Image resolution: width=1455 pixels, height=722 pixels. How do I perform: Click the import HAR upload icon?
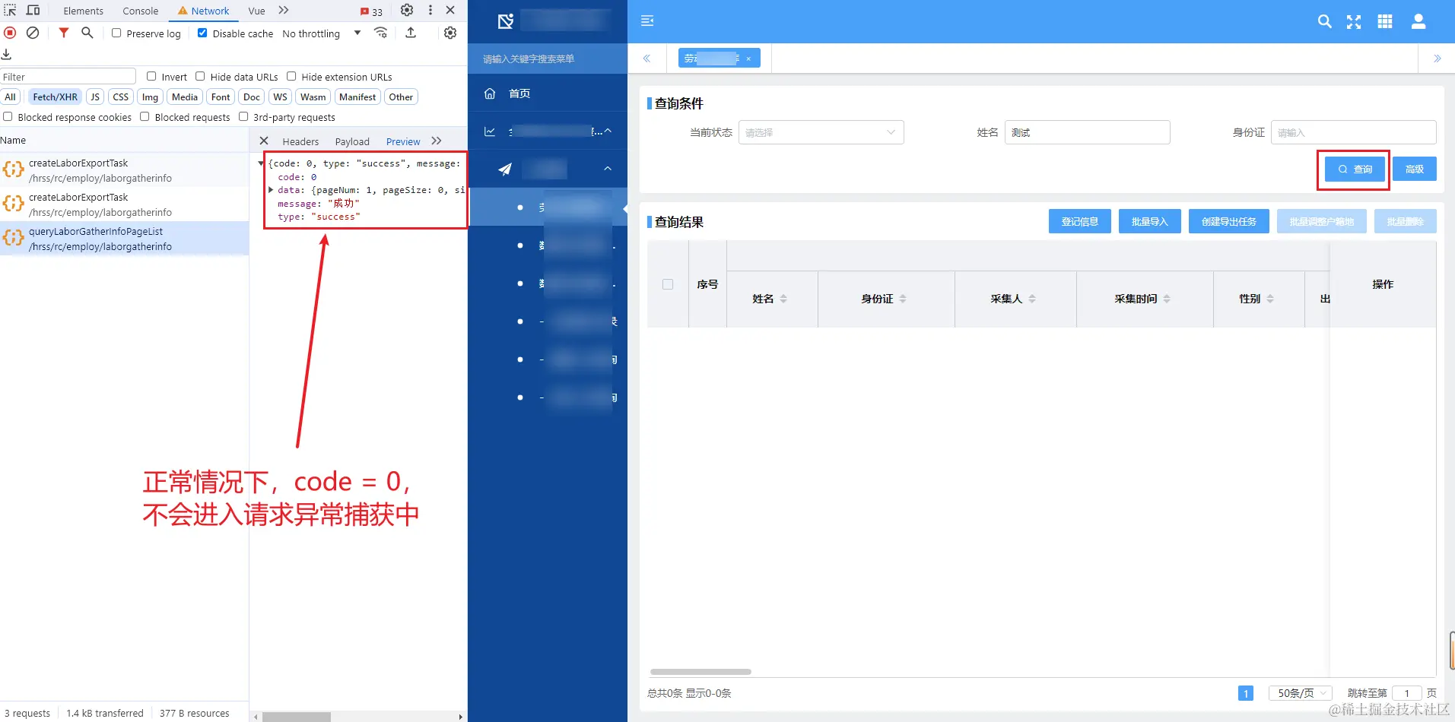click(x=411, y=33)
